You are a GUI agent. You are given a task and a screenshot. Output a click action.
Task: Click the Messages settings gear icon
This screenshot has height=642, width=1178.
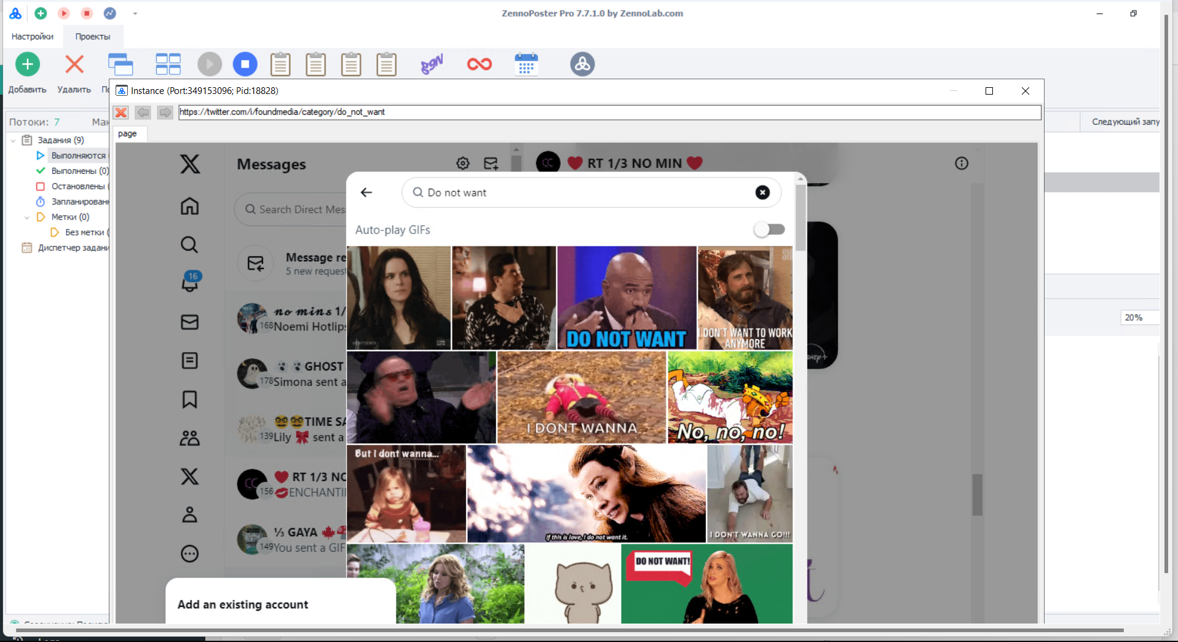pos(462,163)
